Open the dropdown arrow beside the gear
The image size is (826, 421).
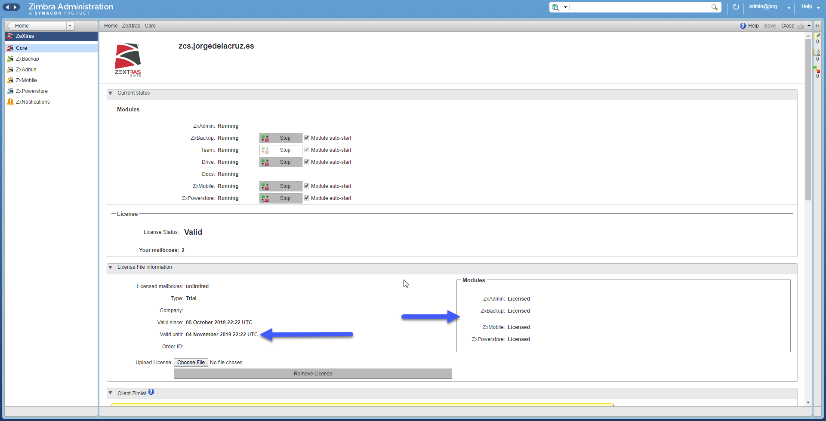click(809, 26)
